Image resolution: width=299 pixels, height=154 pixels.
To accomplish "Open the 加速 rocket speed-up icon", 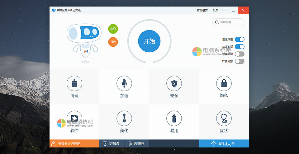I will coord(124,83).
